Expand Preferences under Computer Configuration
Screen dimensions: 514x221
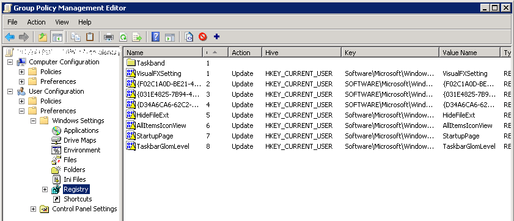21,81
